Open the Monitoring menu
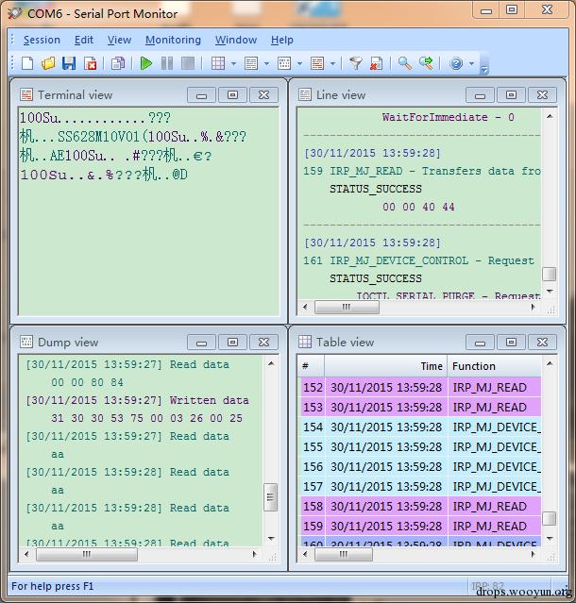 point(173,40)
